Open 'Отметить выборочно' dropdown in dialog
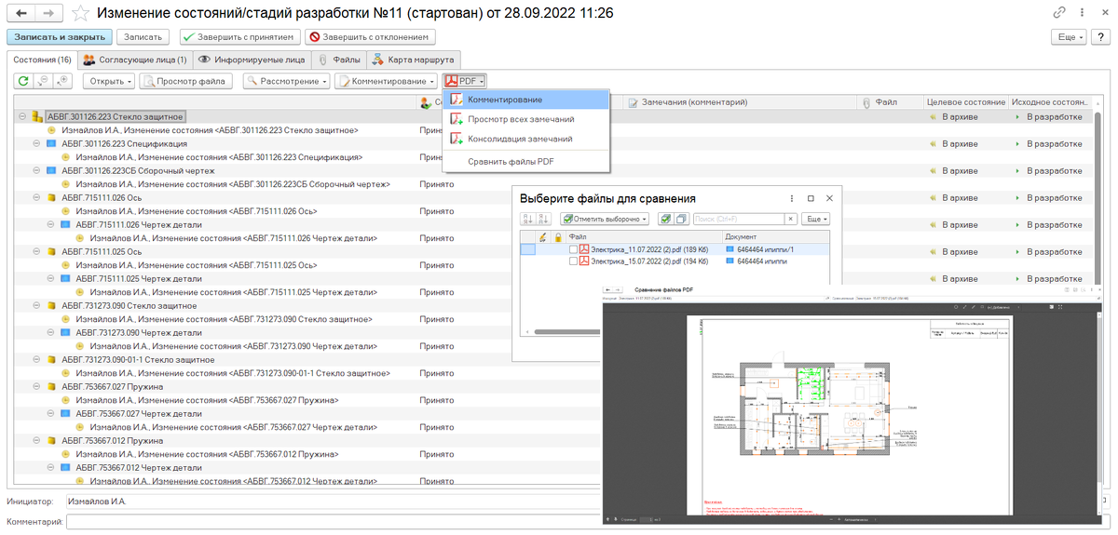 tap(605, 219)
